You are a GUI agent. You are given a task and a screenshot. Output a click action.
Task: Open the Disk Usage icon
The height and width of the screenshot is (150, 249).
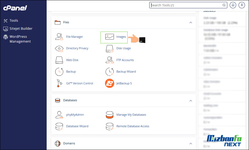click(x=109, y=48)
